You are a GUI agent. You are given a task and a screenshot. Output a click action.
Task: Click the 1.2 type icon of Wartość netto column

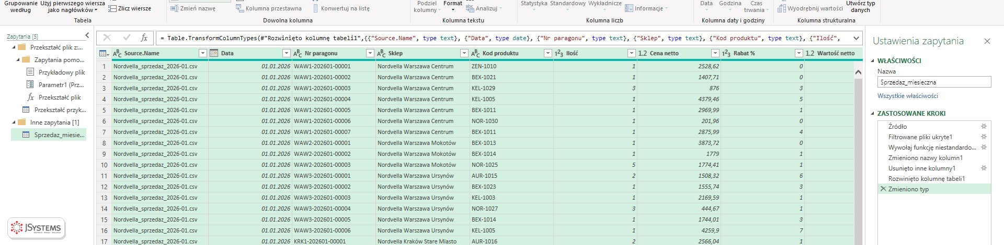coord(810,53)
